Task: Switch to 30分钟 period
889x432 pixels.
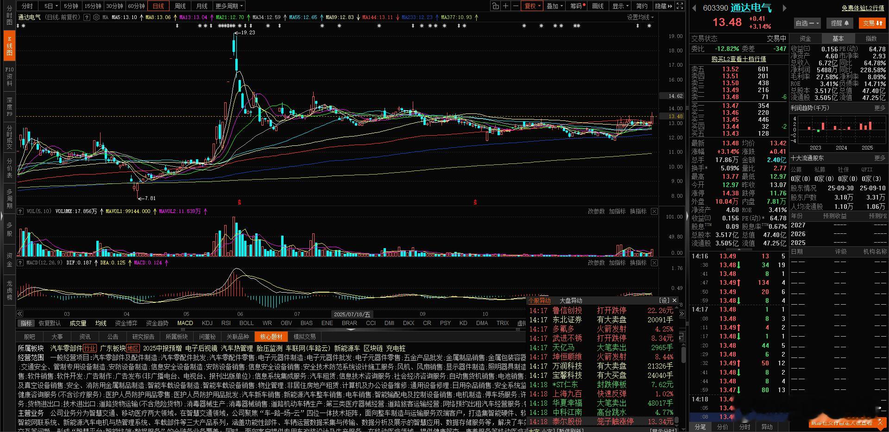Action: click(114, 6)
